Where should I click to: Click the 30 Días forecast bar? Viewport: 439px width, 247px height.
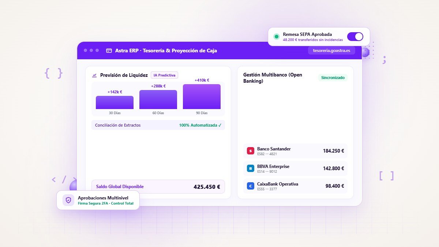coord(115,102)
